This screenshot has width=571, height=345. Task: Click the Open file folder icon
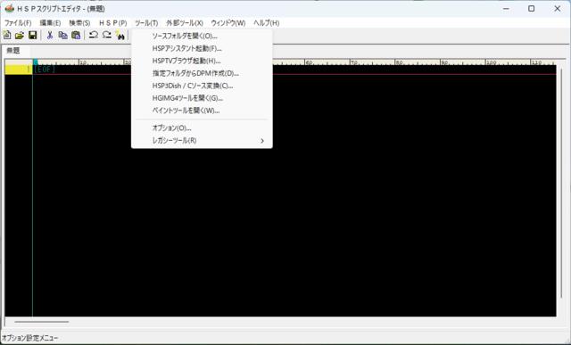pyautogui.click(x=20, y=35)
